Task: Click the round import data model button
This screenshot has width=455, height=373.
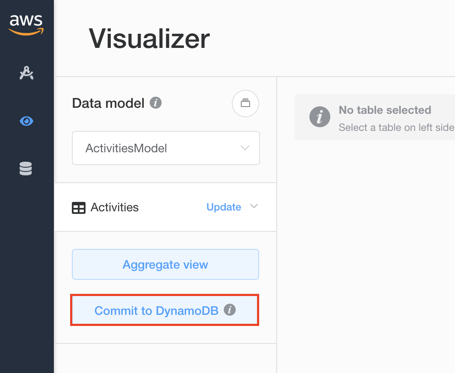Action: [x=245, y=104]
